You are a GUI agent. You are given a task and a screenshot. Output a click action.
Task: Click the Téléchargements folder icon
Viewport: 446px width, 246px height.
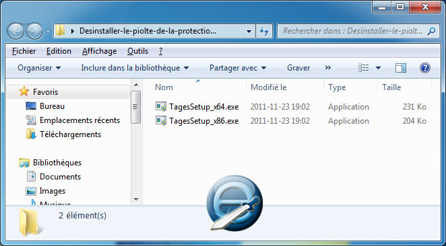click(x=31, y=134)
